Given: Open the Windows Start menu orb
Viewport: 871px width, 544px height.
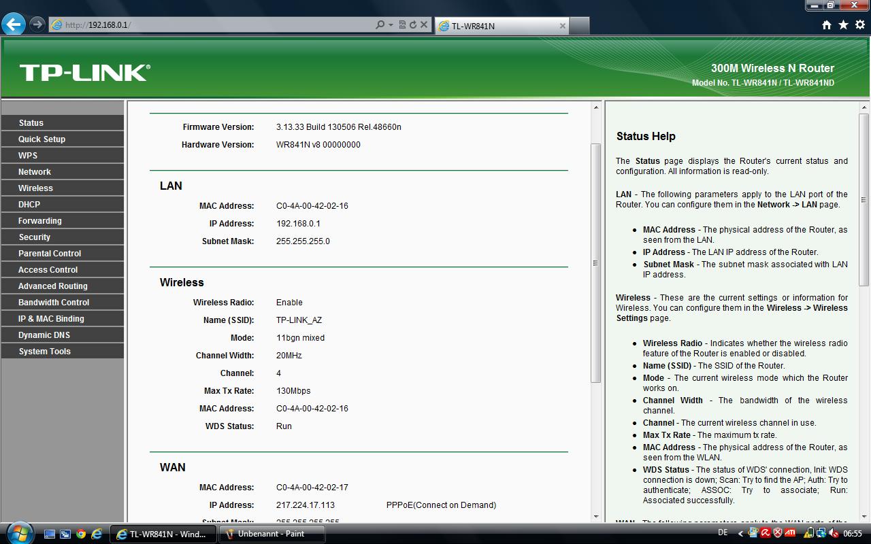Looking at the screenshot, I should 18,532.
